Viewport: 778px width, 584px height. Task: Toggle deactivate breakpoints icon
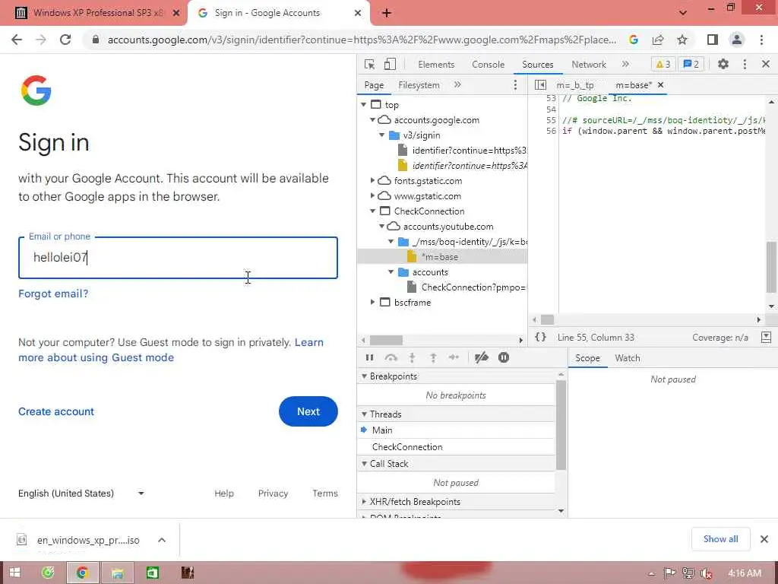(481, 357)
